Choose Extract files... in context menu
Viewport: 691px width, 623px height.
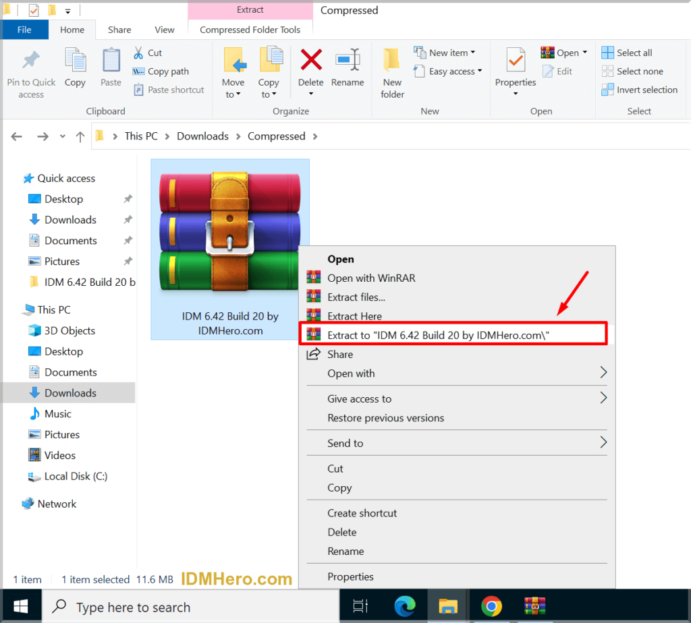pos(457,297)
